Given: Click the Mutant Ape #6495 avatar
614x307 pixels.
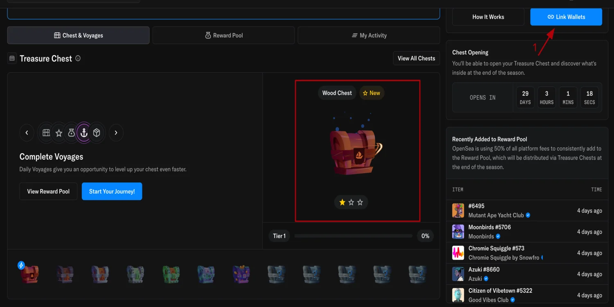Looking at the screenshot, I should (x=458, y=210).
